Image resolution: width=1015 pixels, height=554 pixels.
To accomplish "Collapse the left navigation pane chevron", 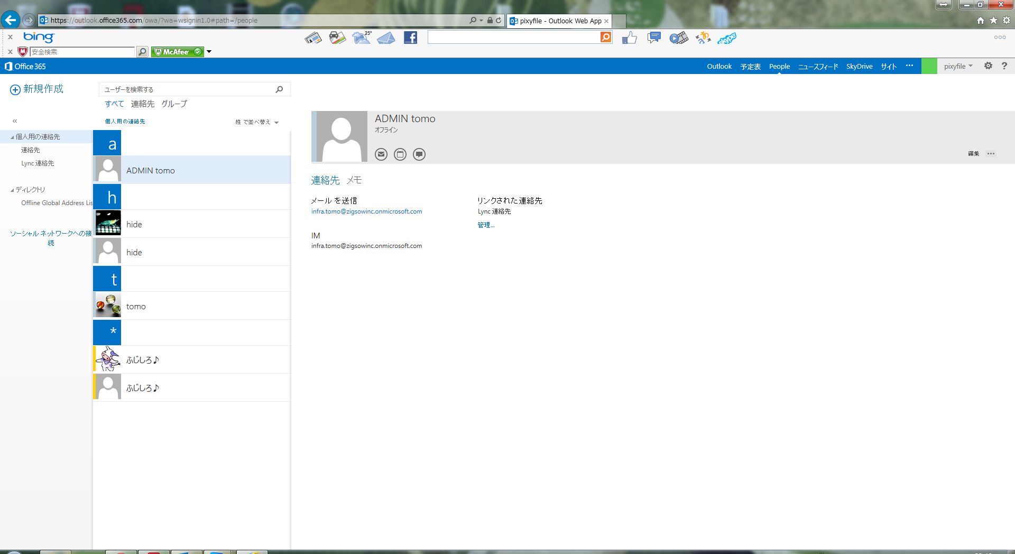I will [x=15, y=121].
